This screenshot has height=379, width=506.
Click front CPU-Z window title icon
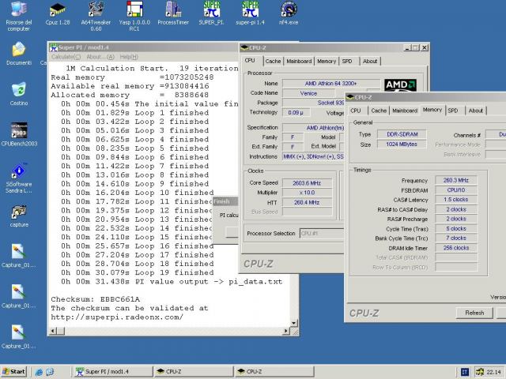350,97
